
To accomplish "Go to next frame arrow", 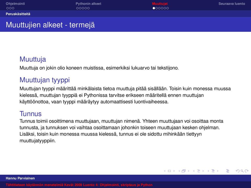I will pyautogui.click(x=189, y=171).
